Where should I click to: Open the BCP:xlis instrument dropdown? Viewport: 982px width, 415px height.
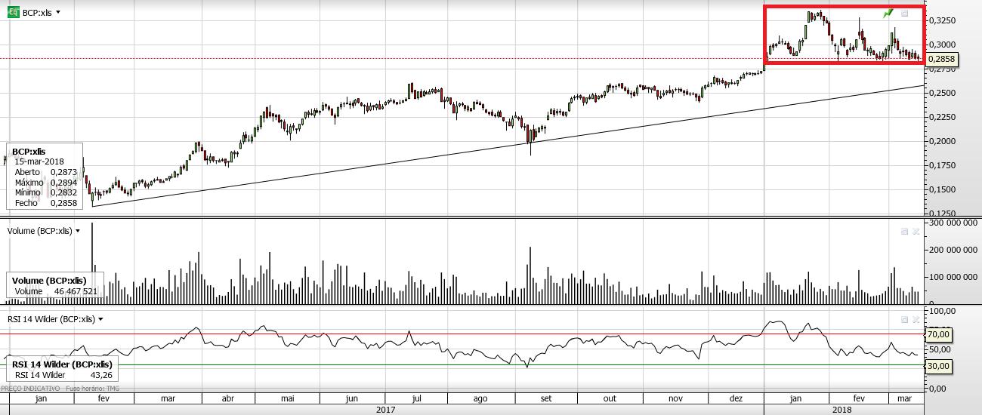58,13
